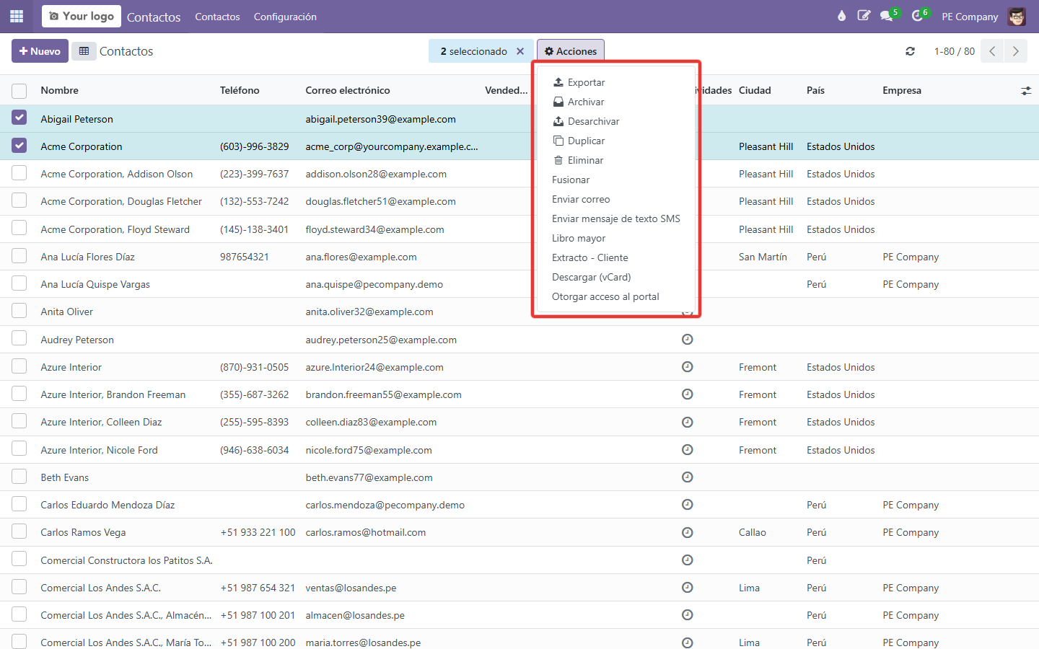The width and height of the screenshot is (1039, 649).
Task: Select Otorgar acceso al portal
Action: coord(617,296)
